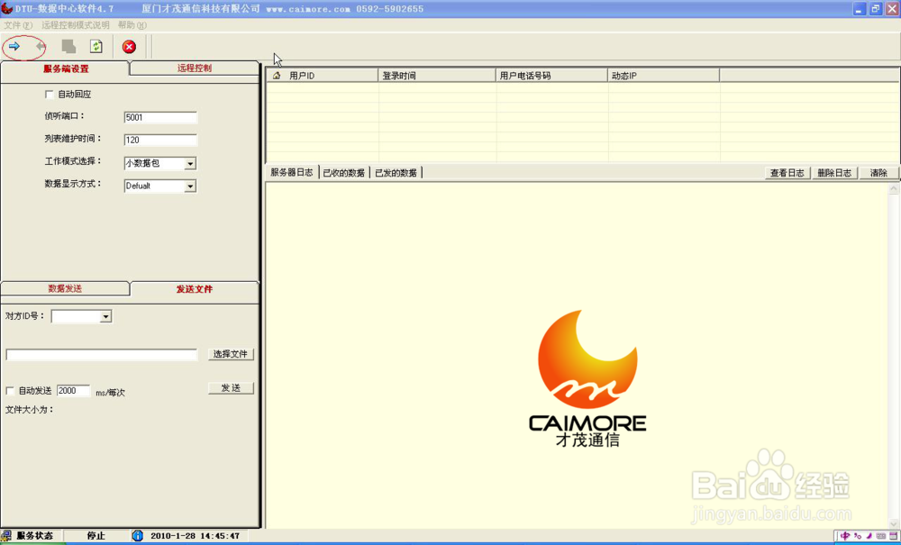Click the soft keyboard icon in the IME bar
Screen dimensions: 901x545
click(x=881, y=536)
